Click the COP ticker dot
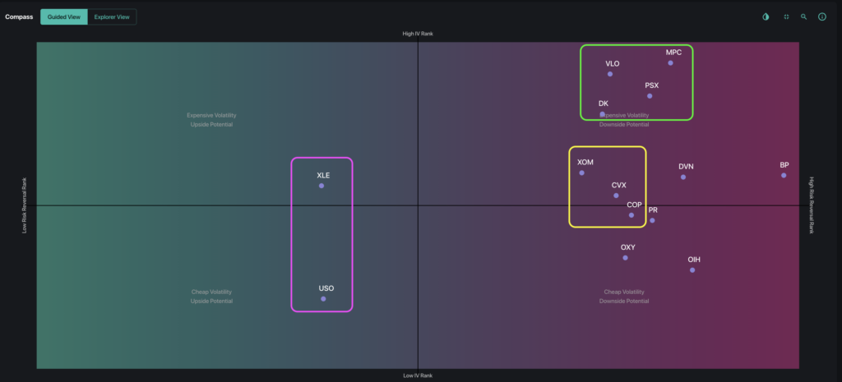 (x=631, y=215)
